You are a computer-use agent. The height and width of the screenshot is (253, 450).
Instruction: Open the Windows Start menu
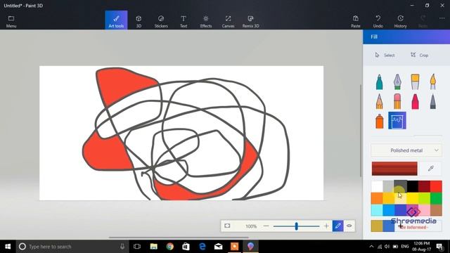pos(8,247)
